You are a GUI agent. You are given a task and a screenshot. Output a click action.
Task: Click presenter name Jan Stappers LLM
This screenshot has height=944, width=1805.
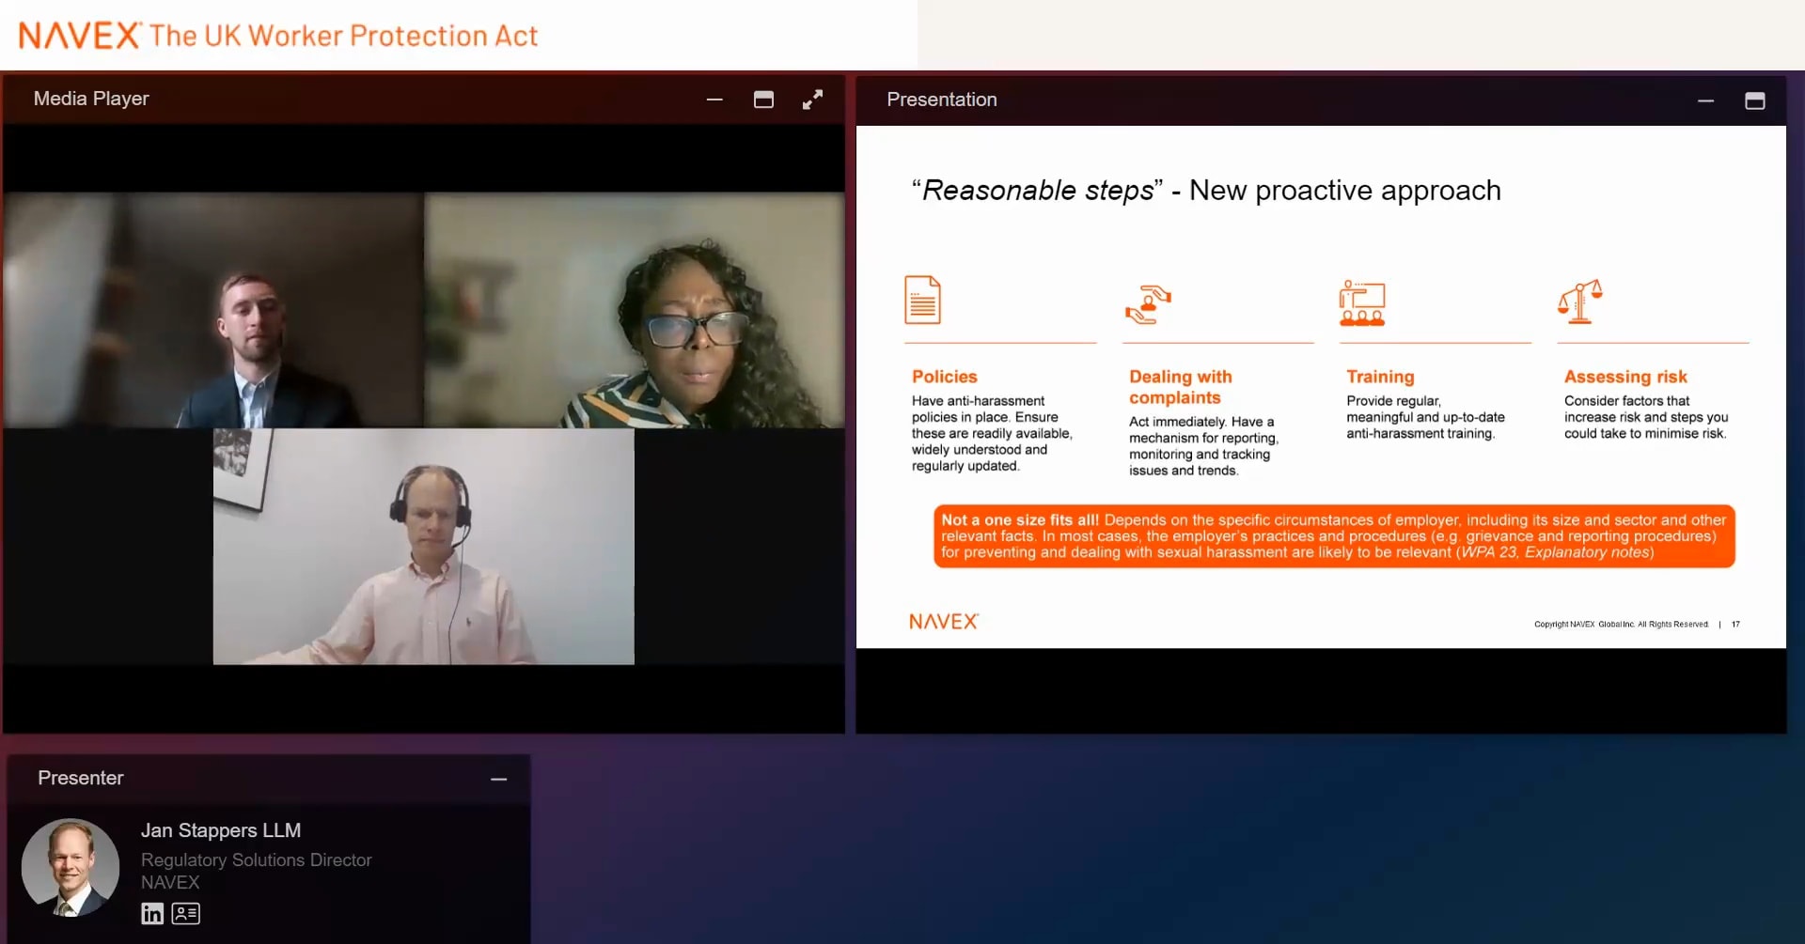tap(221, 830)
